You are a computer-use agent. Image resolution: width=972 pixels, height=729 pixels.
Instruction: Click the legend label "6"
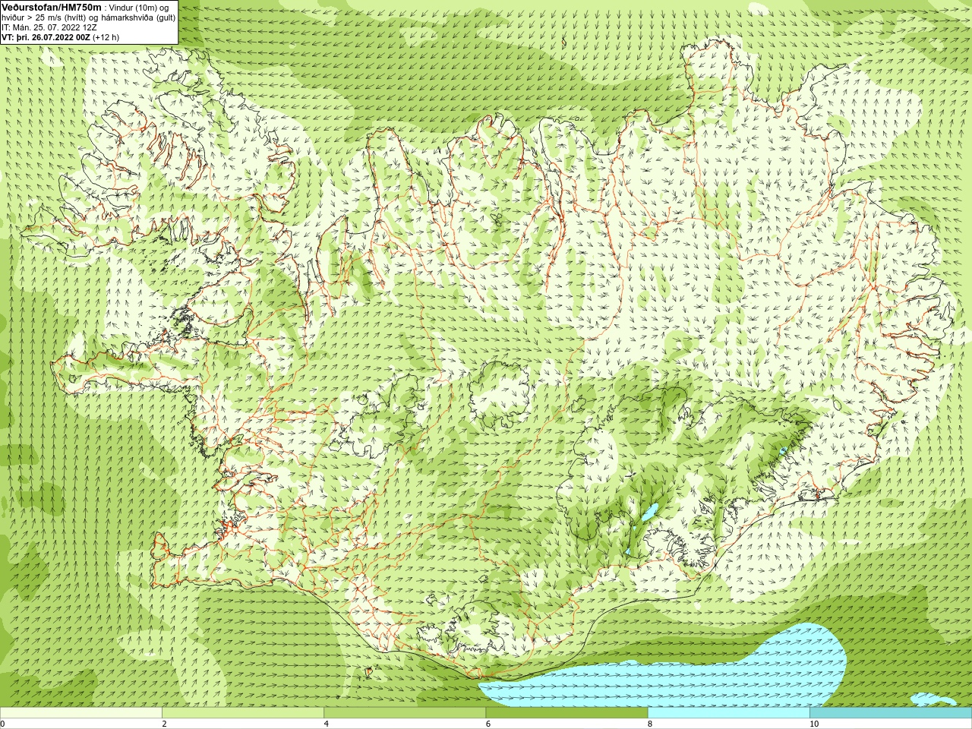488,724
